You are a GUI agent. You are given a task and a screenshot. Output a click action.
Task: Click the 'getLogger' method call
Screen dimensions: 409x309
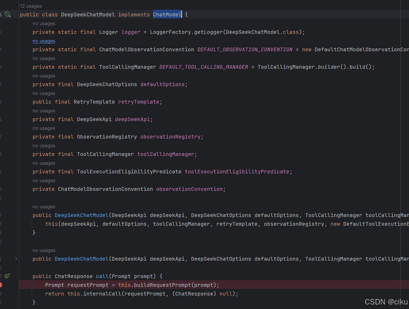click(208, 32)
